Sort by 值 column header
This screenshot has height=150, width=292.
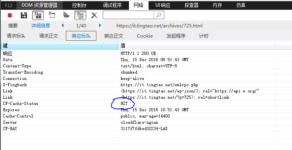click(x=197, y=45)
